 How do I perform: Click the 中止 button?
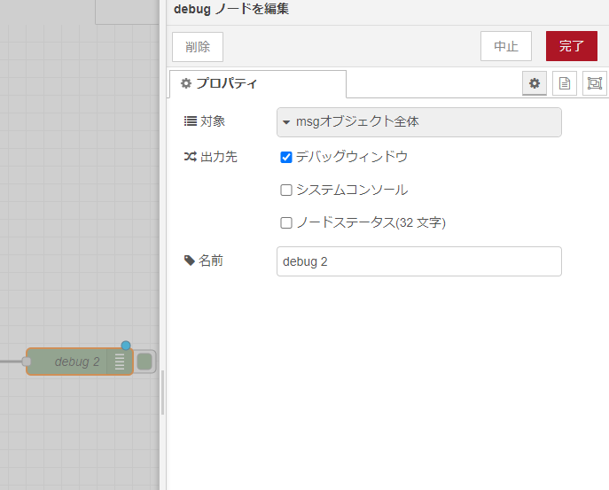coord(506,46)
